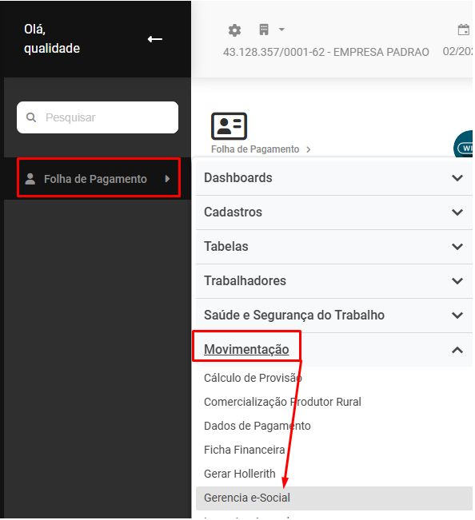Expand Saúde e Segurança do Trabalho
Screen dimensions: 475x520
click(334, 316)
